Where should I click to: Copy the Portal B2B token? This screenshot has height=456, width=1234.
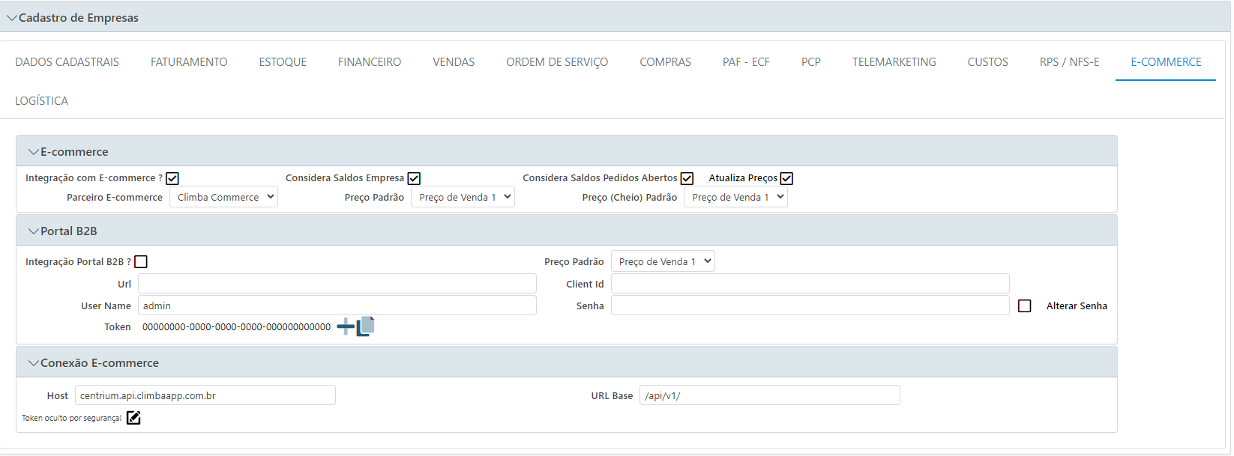pyautogui.click(x=366, y=326)
